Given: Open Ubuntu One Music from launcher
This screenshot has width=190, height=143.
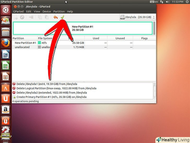Looking at the screenshot, I should (5, 121).
